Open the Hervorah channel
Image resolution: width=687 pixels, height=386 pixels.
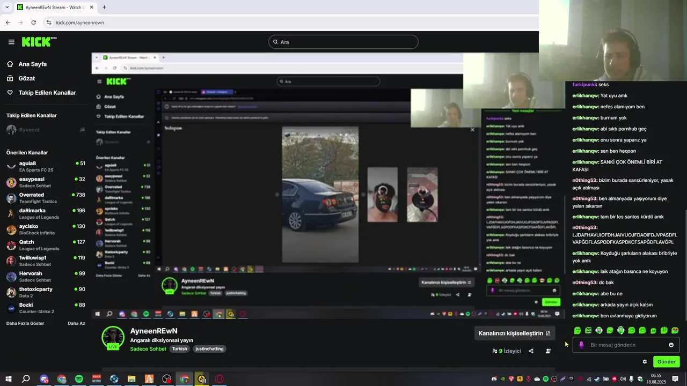click(46, 276)
